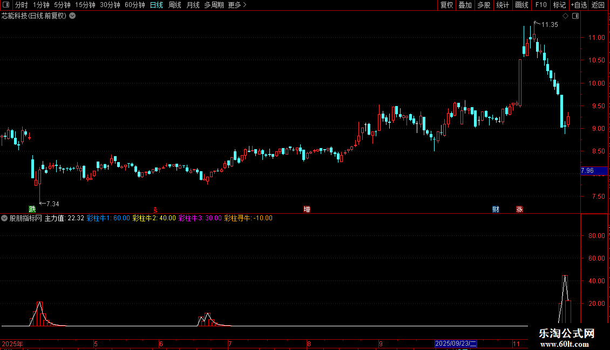Click the 80.00 indicator axis label

pos(597,235)
